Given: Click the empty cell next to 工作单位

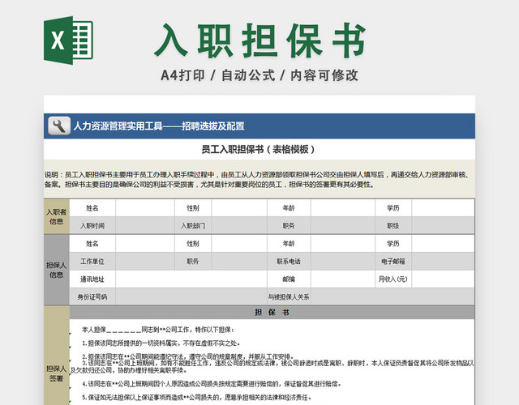Looking at the screenshot, I should 145,262.
